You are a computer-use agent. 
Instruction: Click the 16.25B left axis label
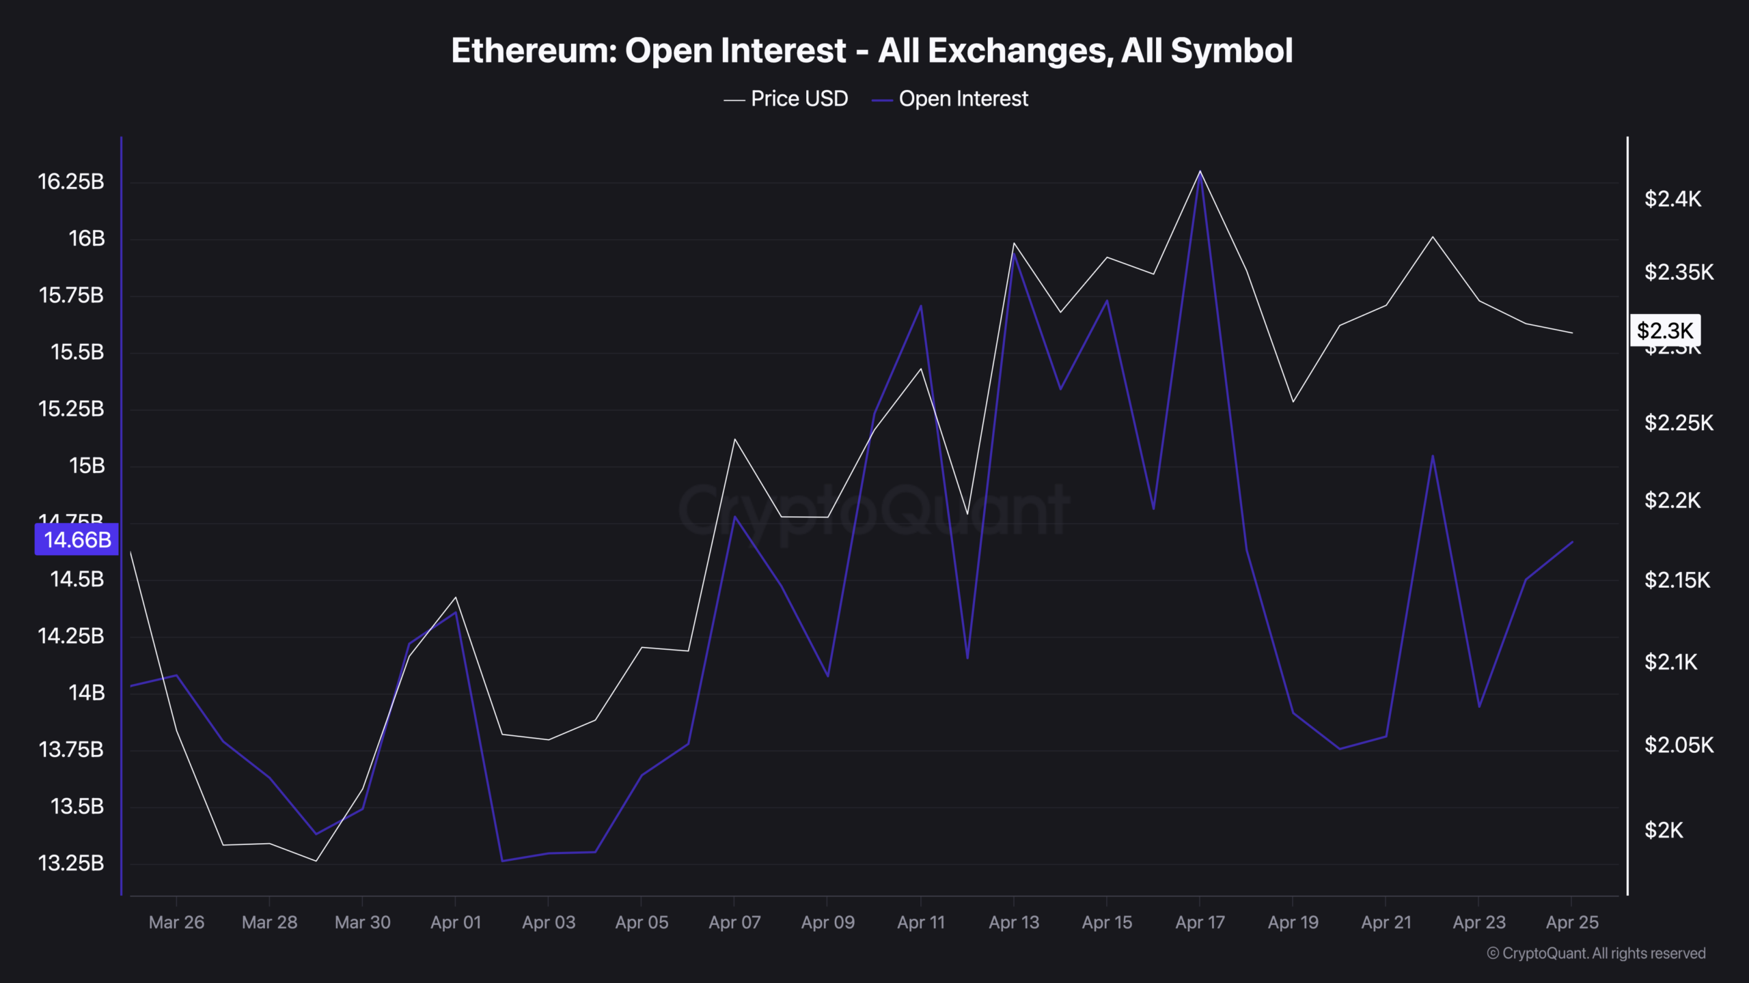71,182
